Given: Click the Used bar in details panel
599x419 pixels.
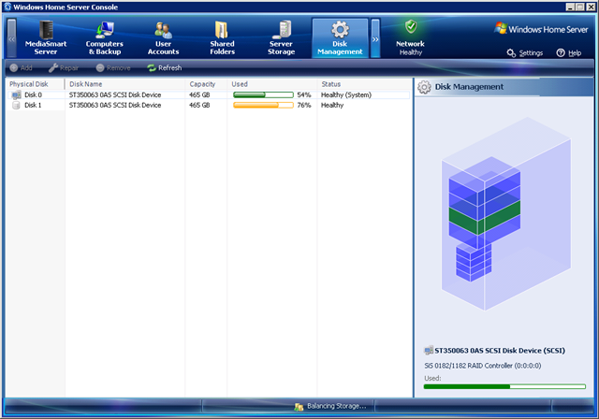Looking at the screenshot, I should tap(504, 386).
